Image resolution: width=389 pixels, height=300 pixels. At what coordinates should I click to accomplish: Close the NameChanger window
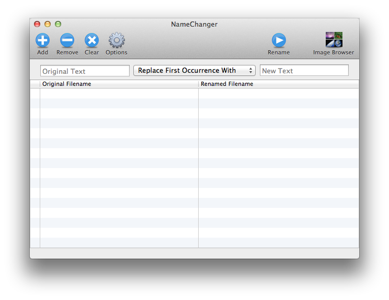(37, 24)
